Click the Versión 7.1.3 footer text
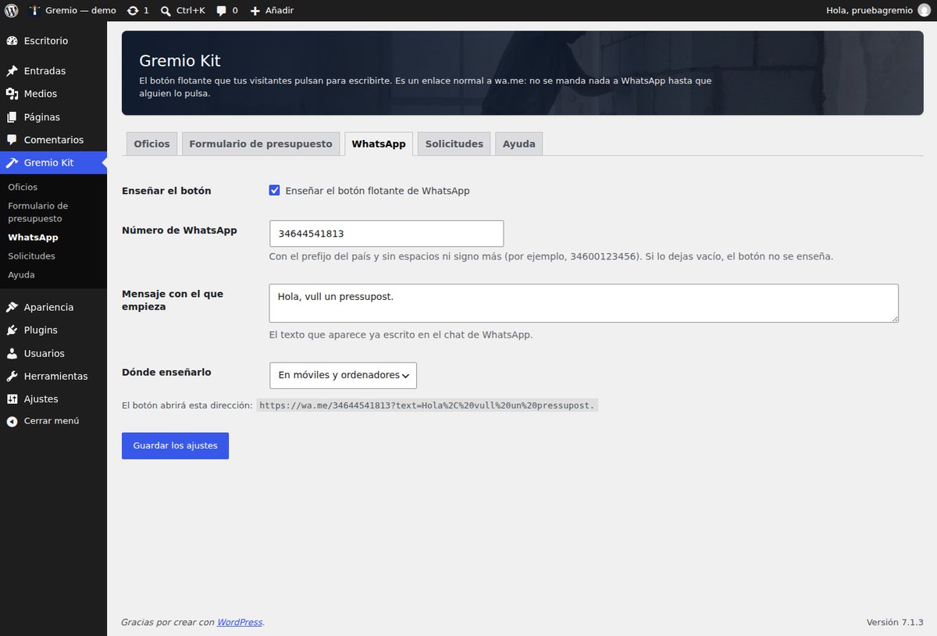This screenshot has height=636, width=937. (x=895, y=622)
